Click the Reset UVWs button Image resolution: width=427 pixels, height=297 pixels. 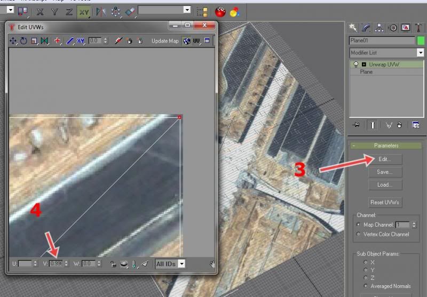[385, 202]
